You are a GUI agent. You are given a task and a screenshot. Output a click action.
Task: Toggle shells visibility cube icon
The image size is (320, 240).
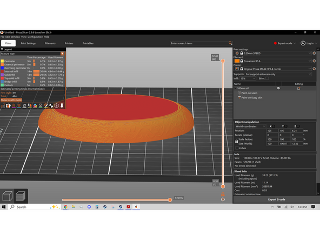click(57, 105)
